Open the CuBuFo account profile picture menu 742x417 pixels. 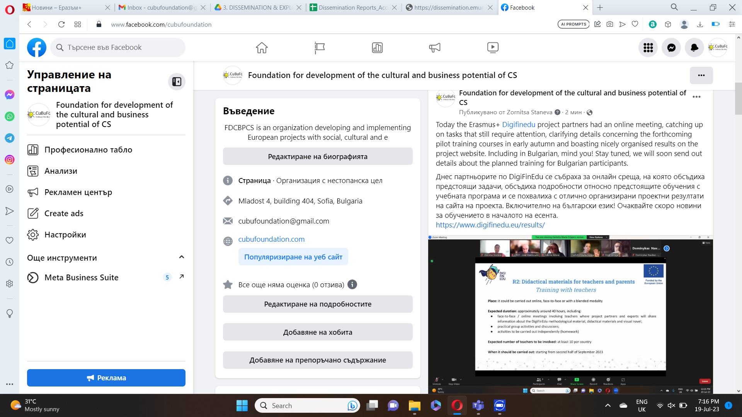(718, 47)
